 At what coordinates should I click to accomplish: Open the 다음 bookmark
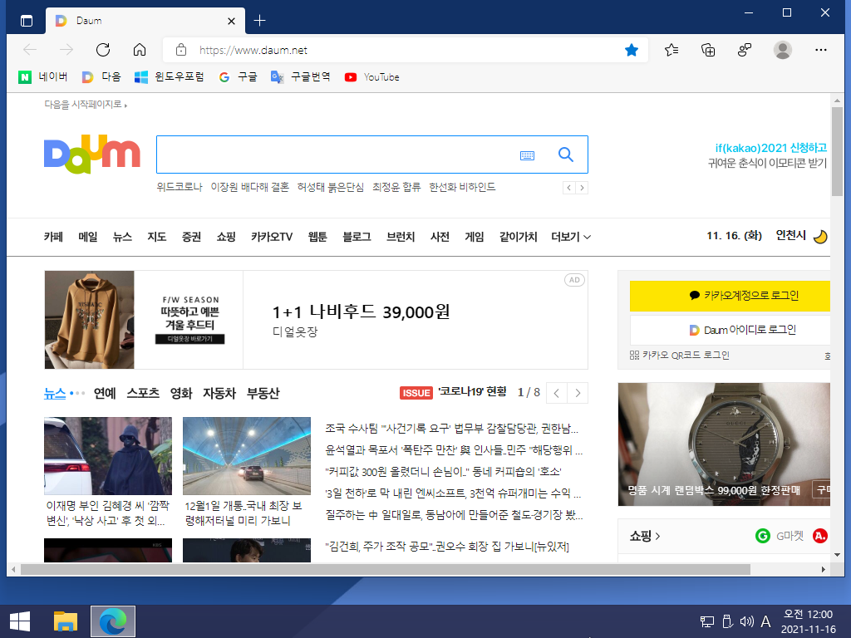pyautogui.click(x=101, y=77)
